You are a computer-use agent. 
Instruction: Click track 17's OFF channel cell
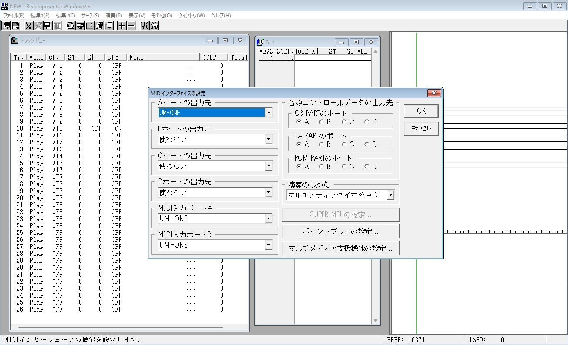57,177
